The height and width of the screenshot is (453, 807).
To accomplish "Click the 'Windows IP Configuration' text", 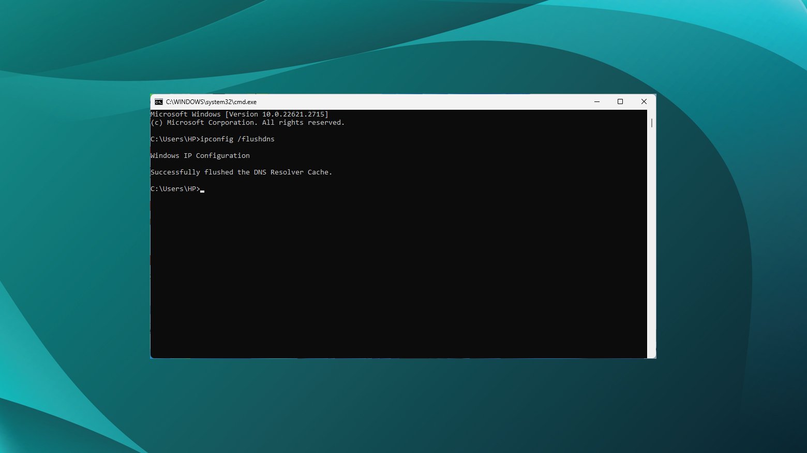I will tap(200, 156).
